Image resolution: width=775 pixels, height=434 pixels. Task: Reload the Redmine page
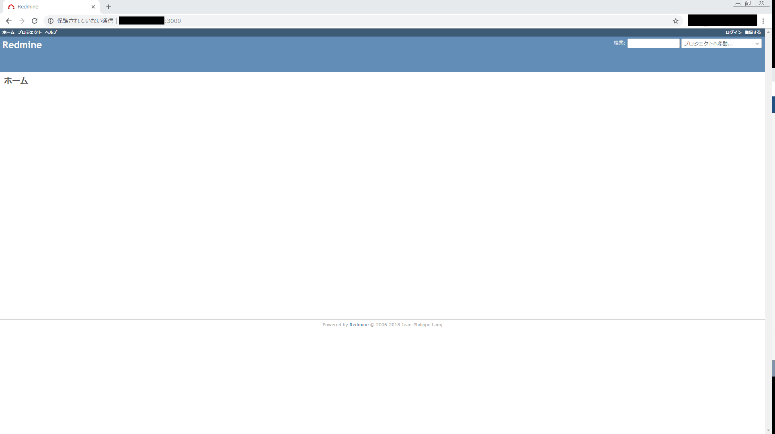(35, 21)
